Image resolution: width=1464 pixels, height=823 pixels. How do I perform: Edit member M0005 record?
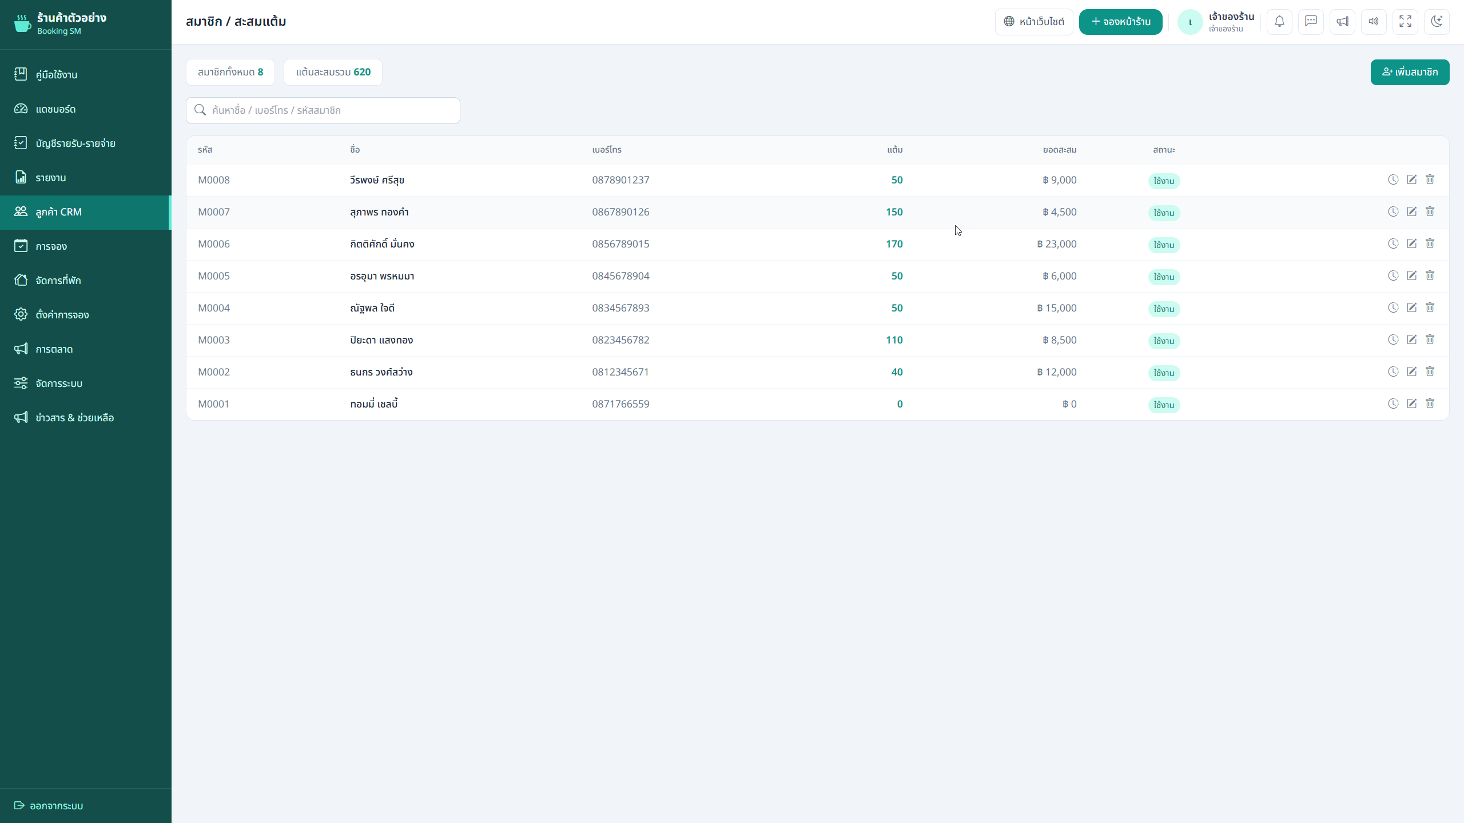click(1411, 275)
